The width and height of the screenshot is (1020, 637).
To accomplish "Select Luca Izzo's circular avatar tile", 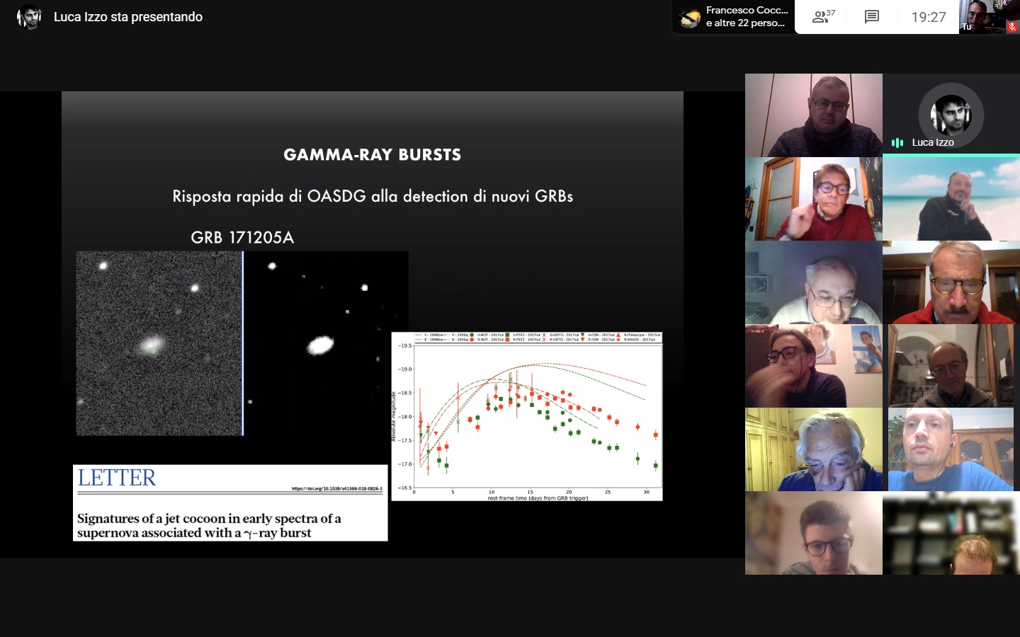I will tap(951, 114).
